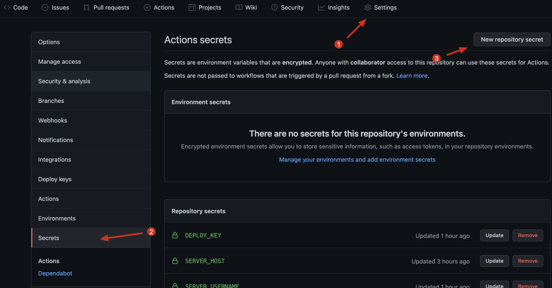The height and width of the screenshot is (288, 552).
Task: Click the Actions subheading above Dependabot
Action: click(49, 261)
